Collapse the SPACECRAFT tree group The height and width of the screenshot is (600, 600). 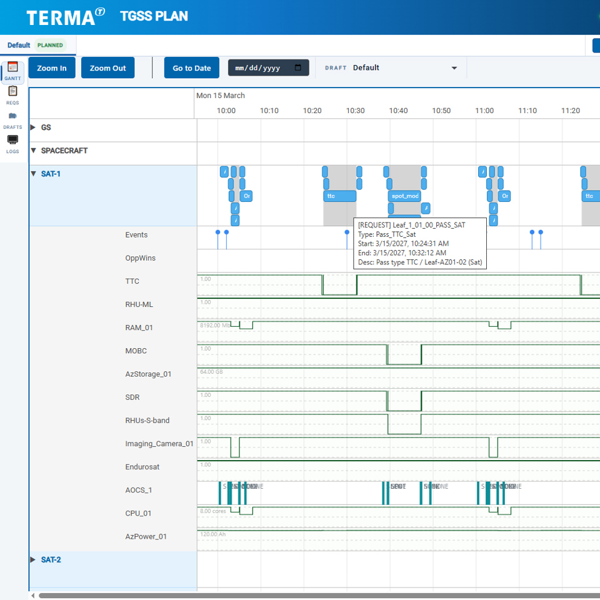pyautogui.click(x=33, y=151)
